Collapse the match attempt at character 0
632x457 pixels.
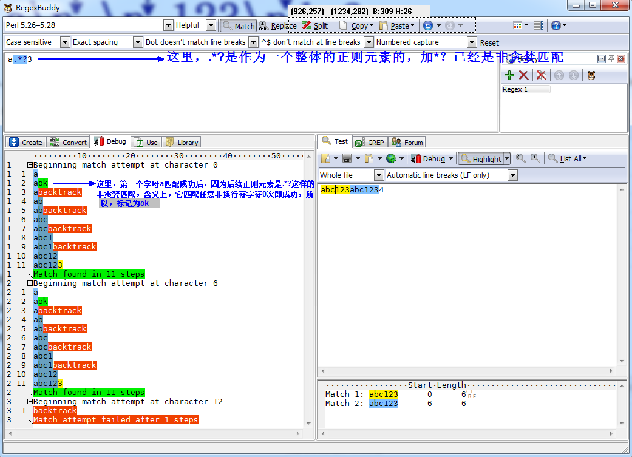[x=29, y=165]
